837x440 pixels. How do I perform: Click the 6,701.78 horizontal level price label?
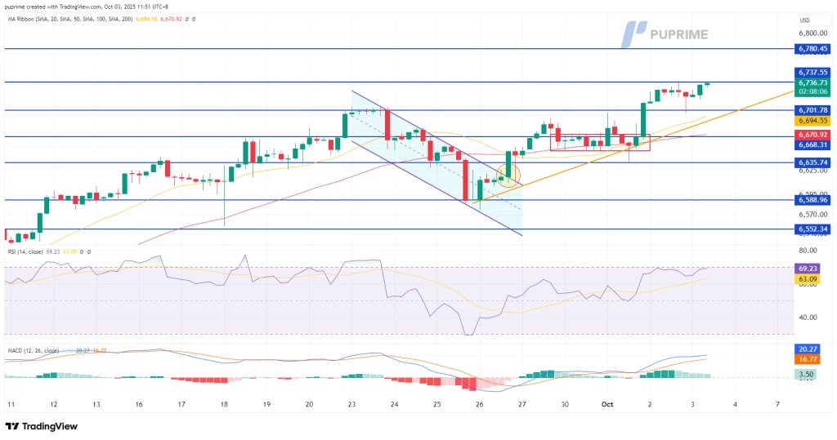tap(814, 110)
